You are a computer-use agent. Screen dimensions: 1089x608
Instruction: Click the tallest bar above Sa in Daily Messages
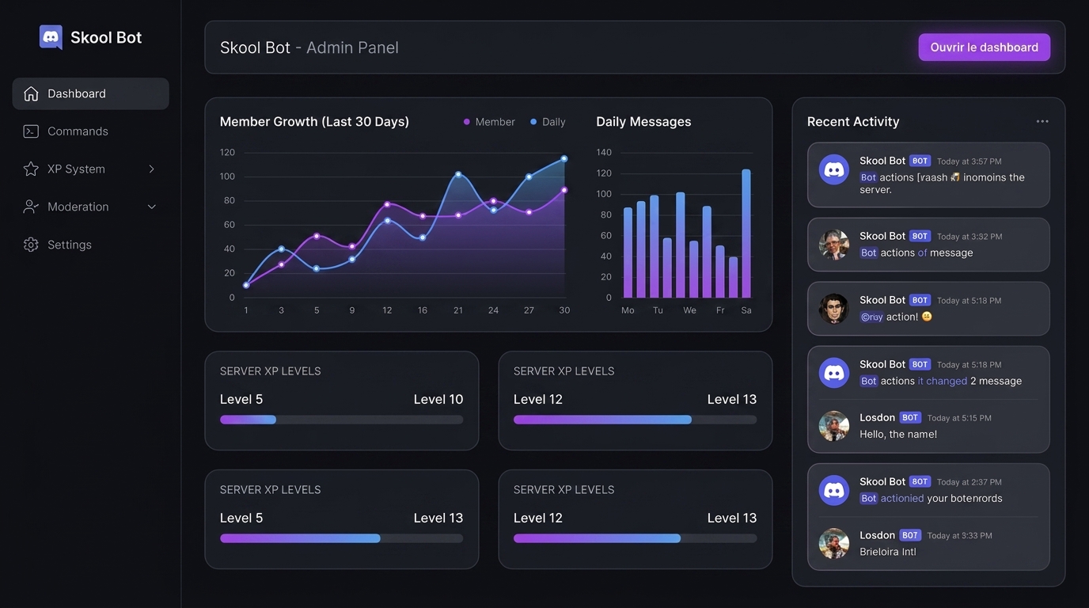point(746,233)
